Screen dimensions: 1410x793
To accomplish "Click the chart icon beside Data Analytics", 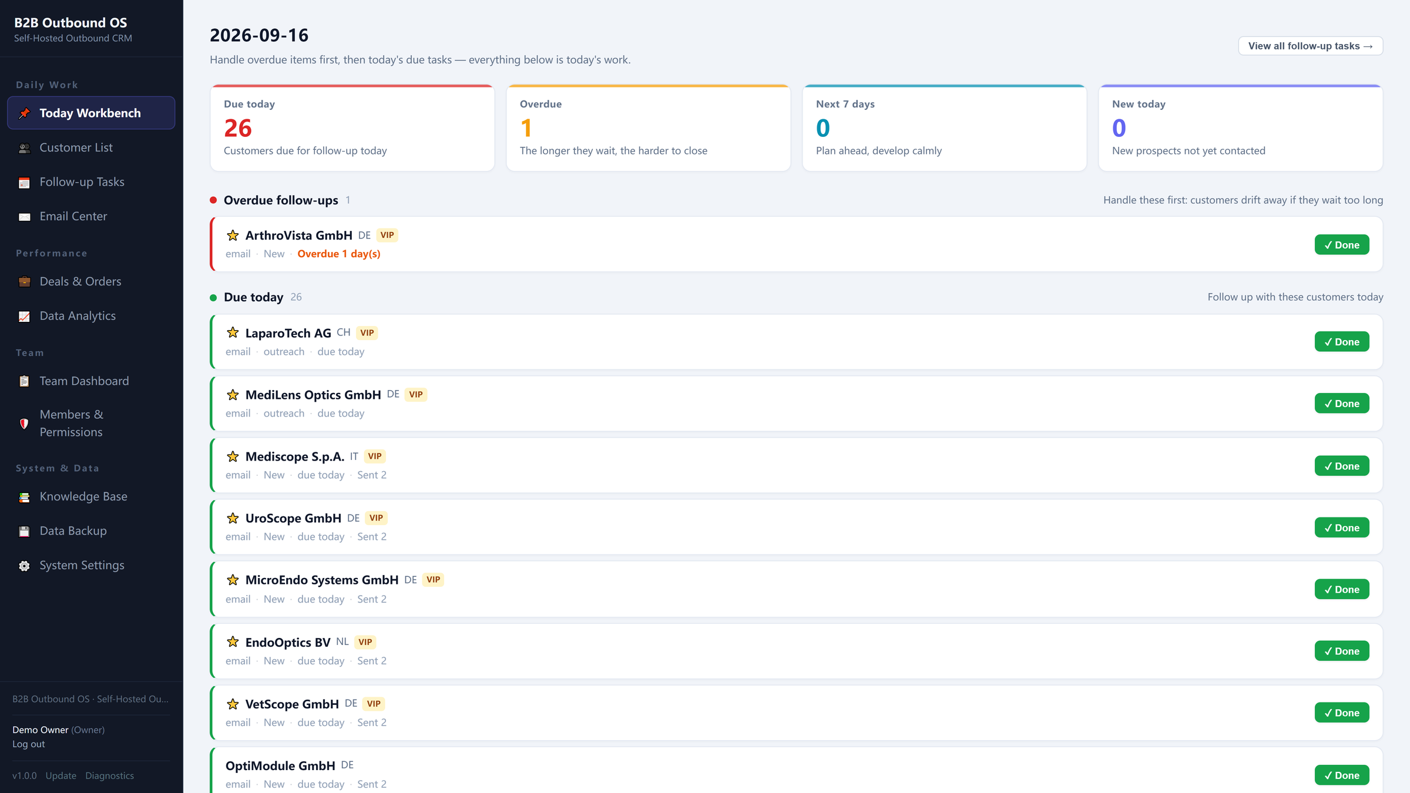I will point(24,317).
